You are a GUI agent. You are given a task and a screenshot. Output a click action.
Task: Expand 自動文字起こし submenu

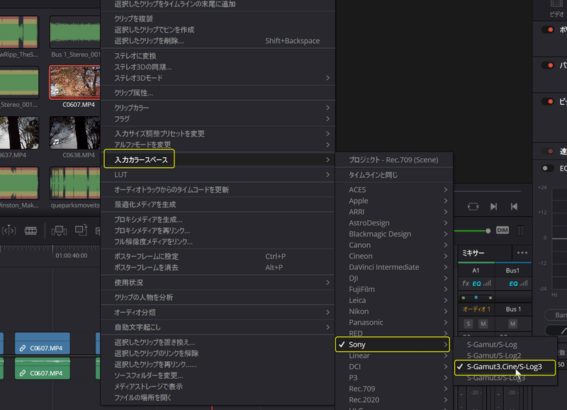click(x=218, y=327)
